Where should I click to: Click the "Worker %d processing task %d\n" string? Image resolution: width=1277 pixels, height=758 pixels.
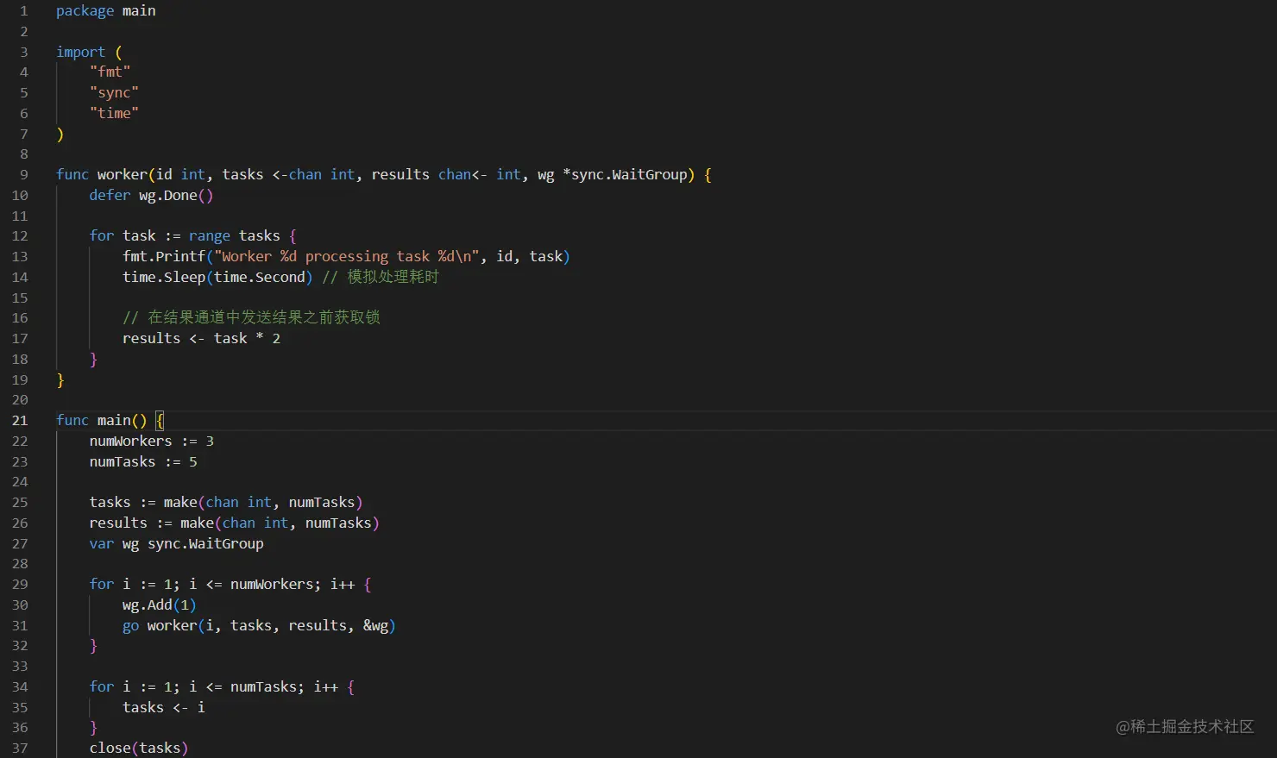pos(345,257)
